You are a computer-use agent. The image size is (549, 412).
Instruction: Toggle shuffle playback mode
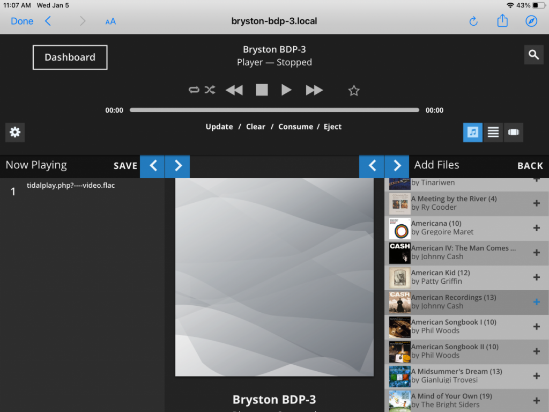[x=210, y=90]
